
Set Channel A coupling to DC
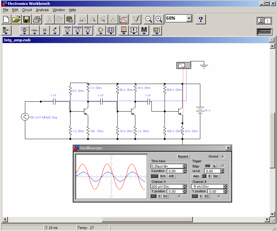click(166, 196)
